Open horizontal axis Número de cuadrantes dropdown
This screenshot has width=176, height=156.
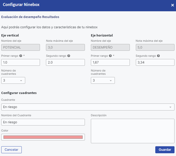point(103,80)
